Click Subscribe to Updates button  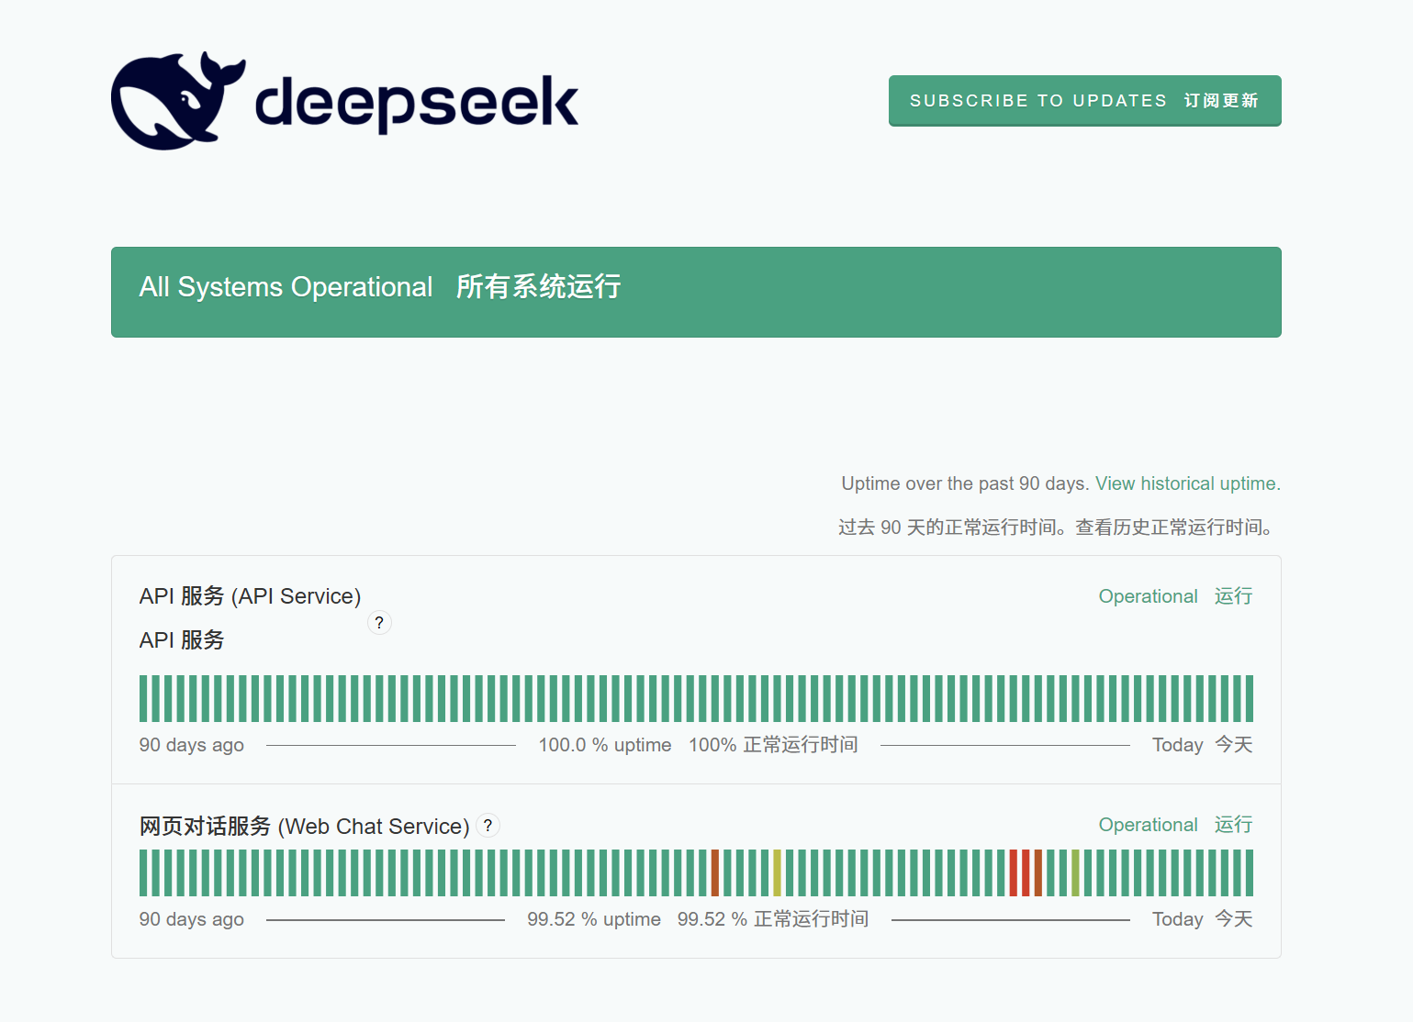coord(1084,101)
